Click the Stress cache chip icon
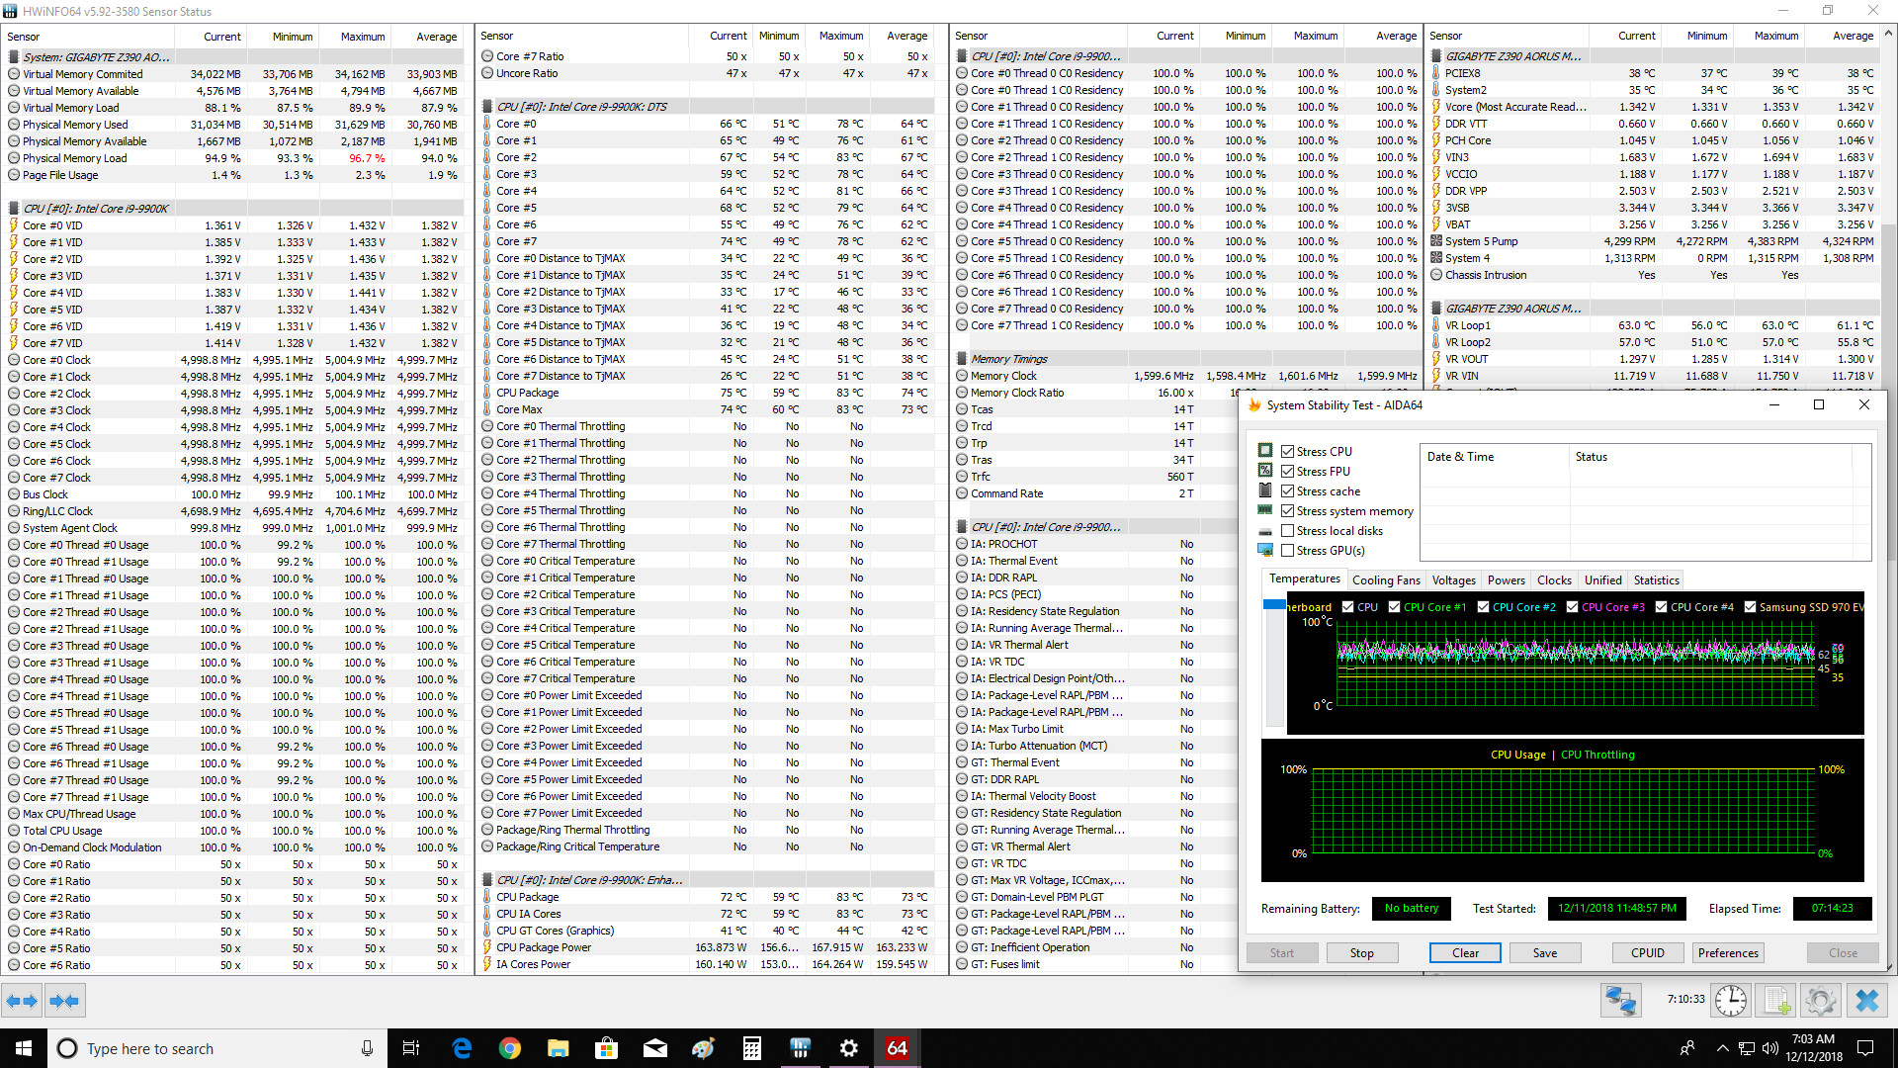Image resolution: width=1898 pixels, height=1068 pixels. [x=1265, y=490]
